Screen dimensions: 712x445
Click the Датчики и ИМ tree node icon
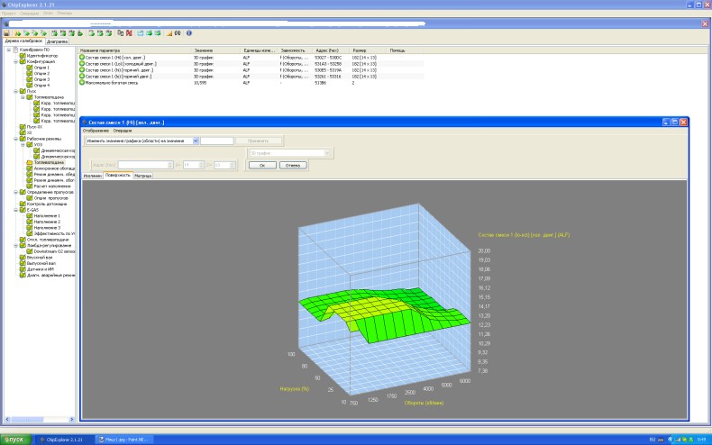coord(23,268)
